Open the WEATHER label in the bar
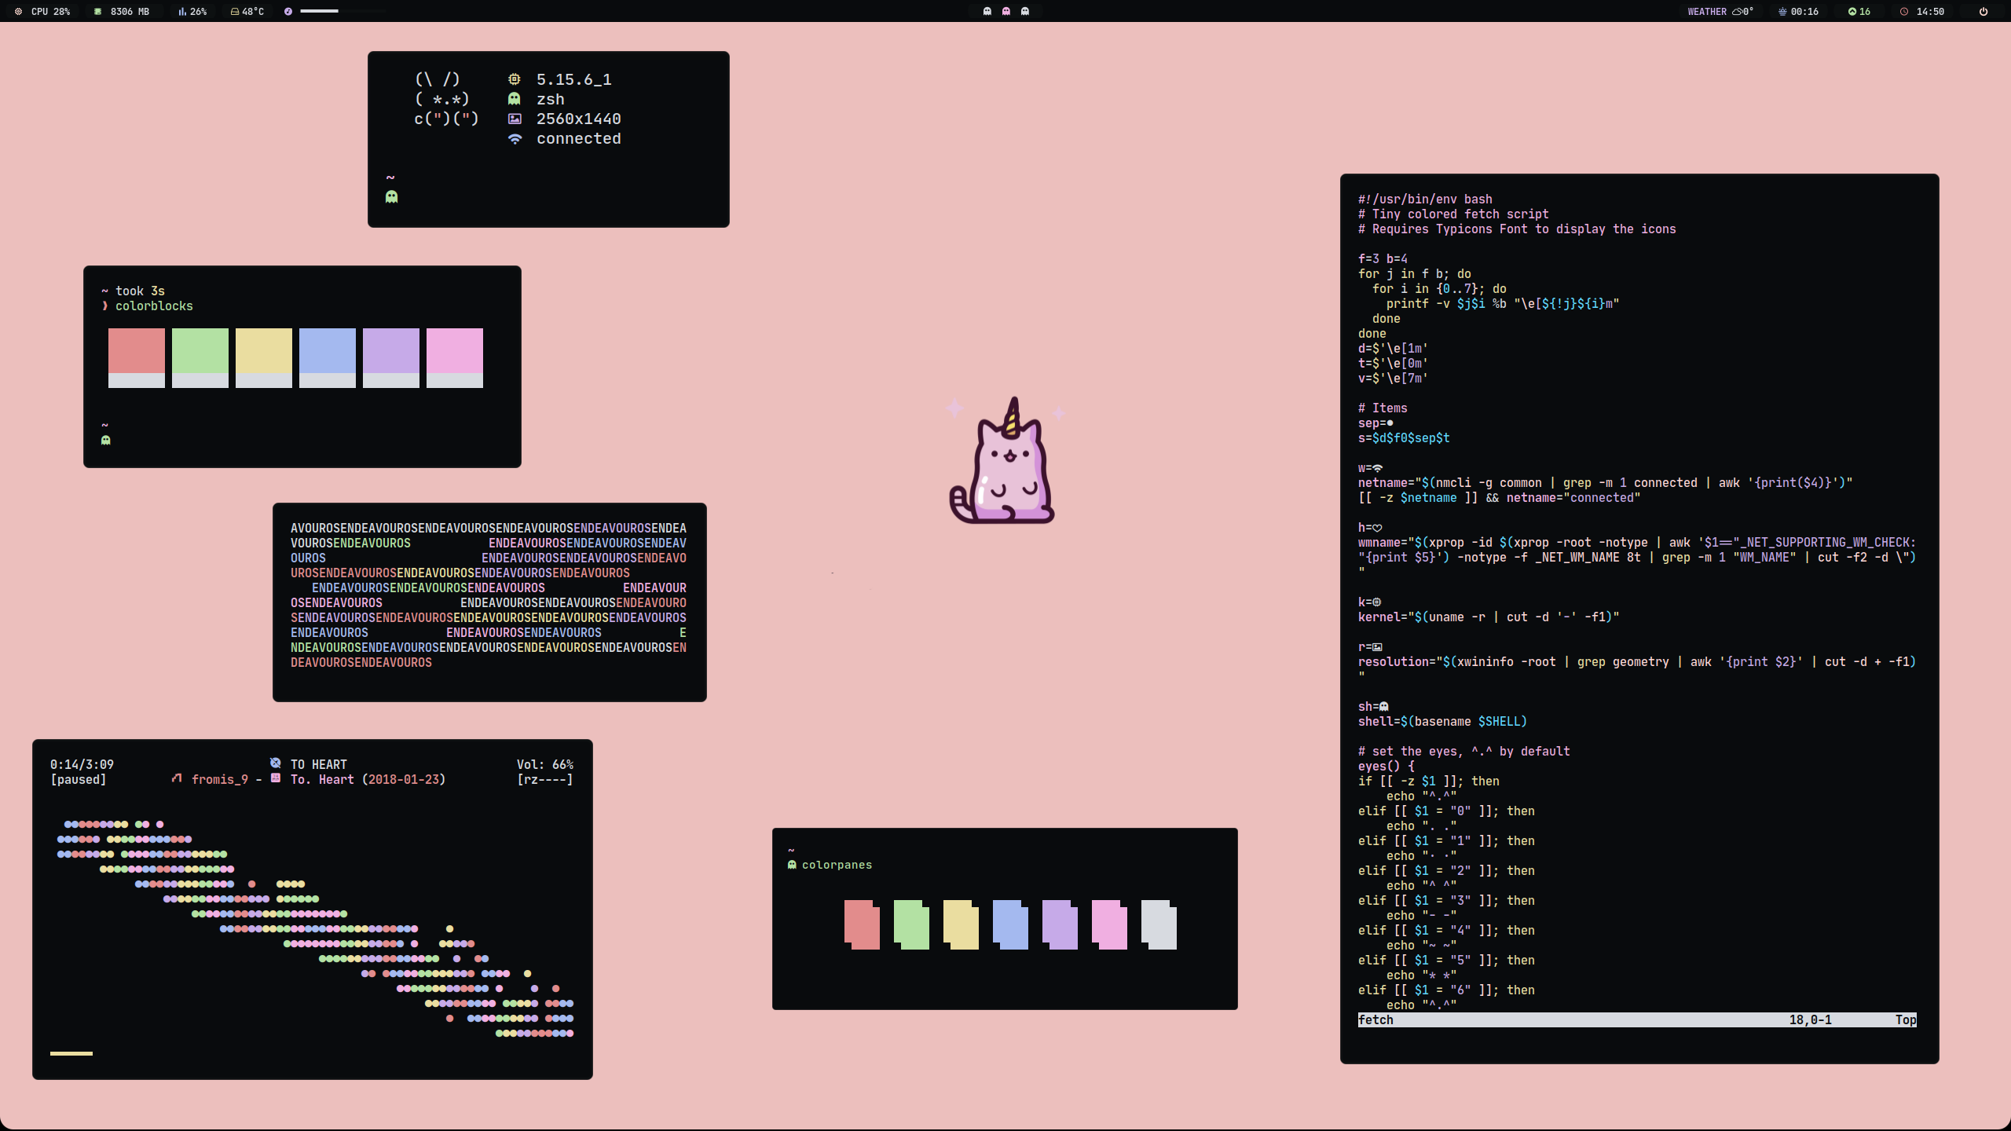 coord(1707,12)
